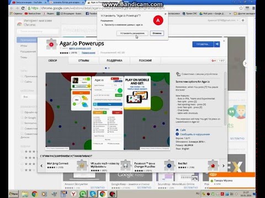The width and height of the screenshot is (265, 198).
Task: Click the Agar.io Powerups puzzle icon
Action: tap(51, 44)
